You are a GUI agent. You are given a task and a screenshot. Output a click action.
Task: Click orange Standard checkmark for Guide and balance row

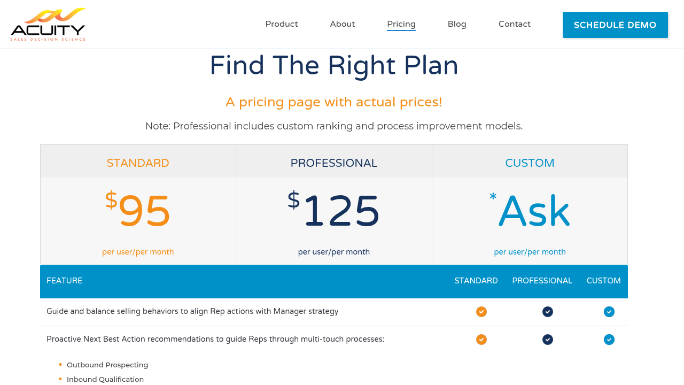(481, 312)
